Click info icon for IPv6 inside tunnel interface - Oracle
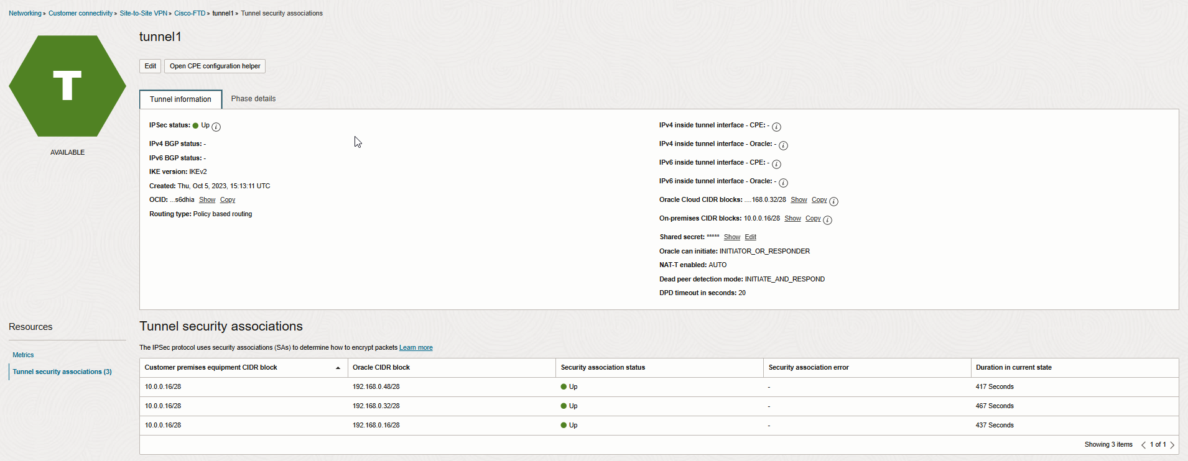Screen dimensions: 1188x461 pos(783,183)
